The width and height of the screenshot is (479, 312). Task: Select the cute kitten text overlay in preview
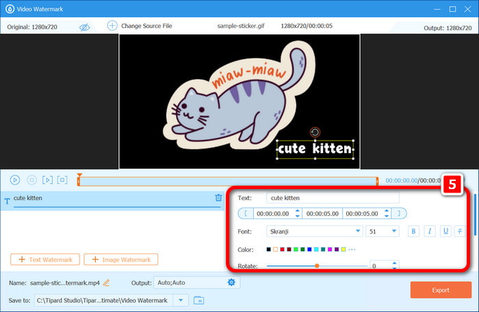pos(315,149)
